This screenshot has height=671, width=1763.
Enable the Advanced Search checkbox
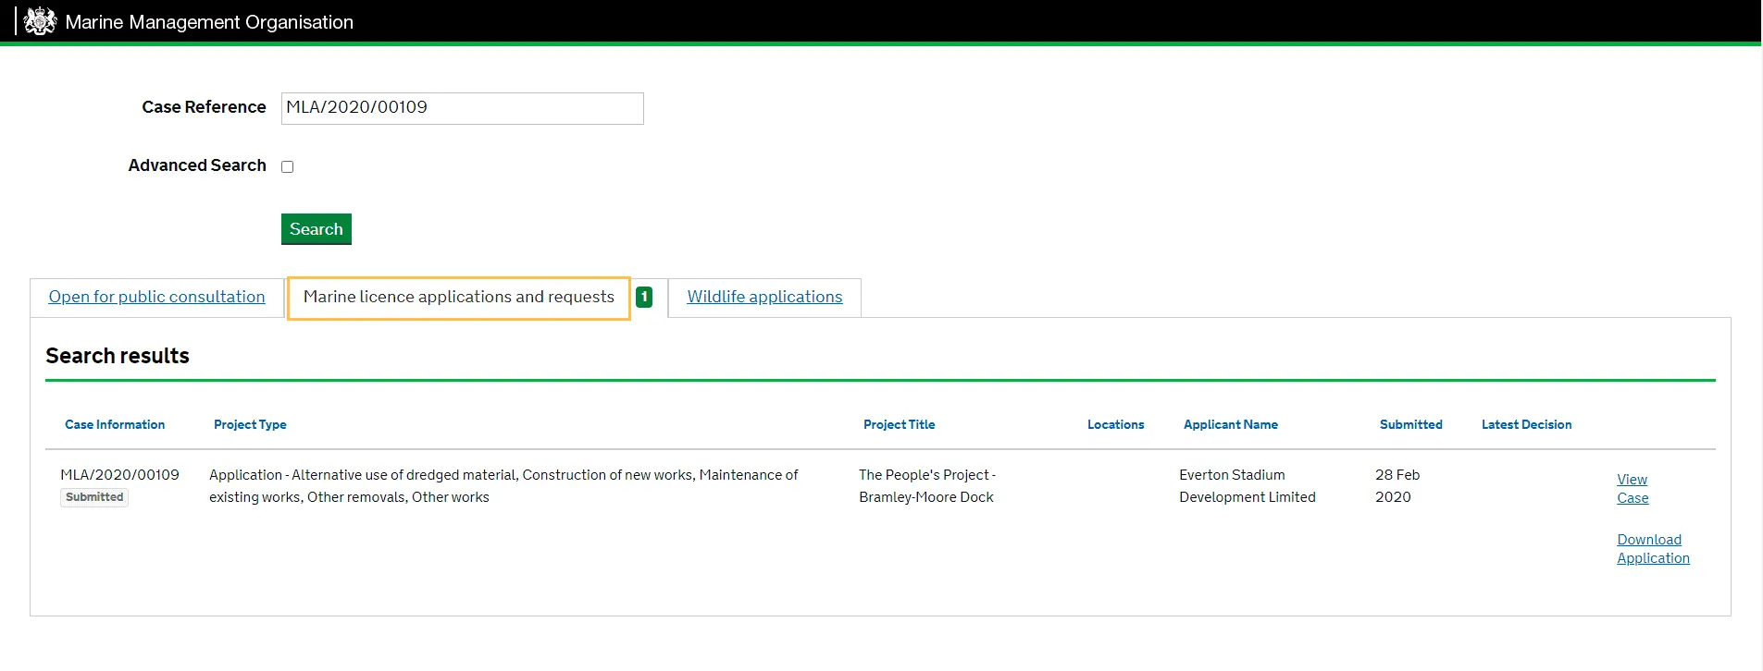pyautogui.click(x=287, y=166)
